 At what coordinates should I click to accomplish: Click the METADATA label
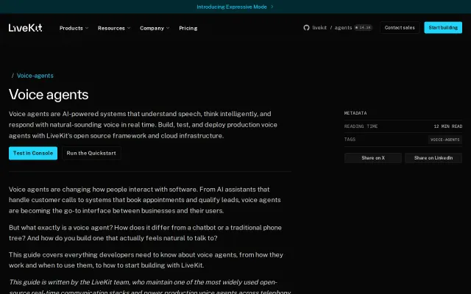(x=355, y=113)
